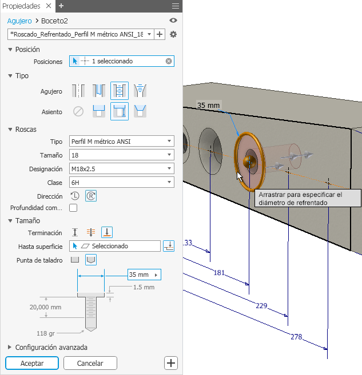Create new preset with plus icon
Image resolution: width=362 pixels, height=375 pixels.
tap(160, 34)
